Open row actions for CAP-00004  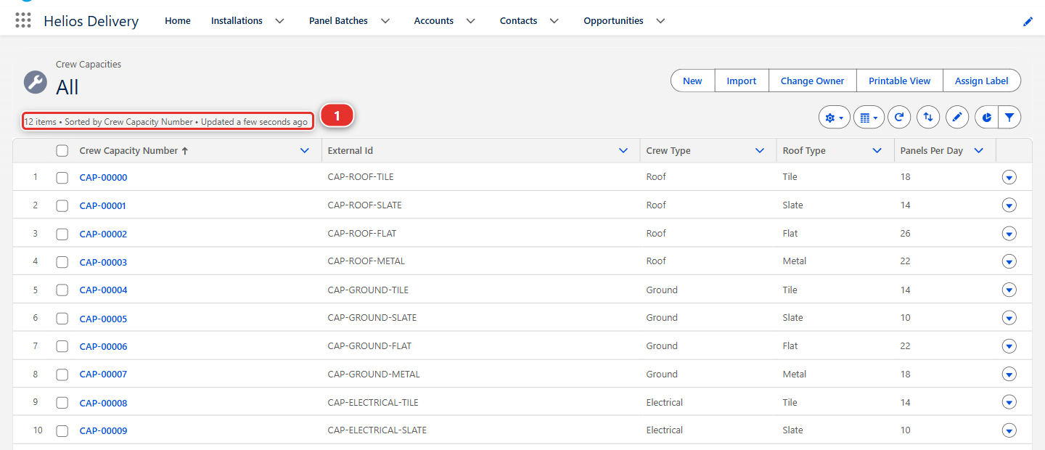[x=1009, y=290]
